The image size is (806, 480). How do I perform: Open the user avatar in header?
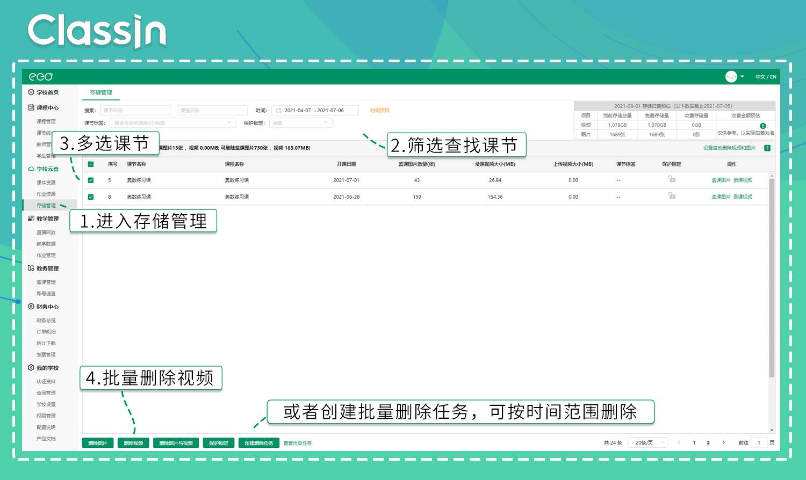point(731,77)
